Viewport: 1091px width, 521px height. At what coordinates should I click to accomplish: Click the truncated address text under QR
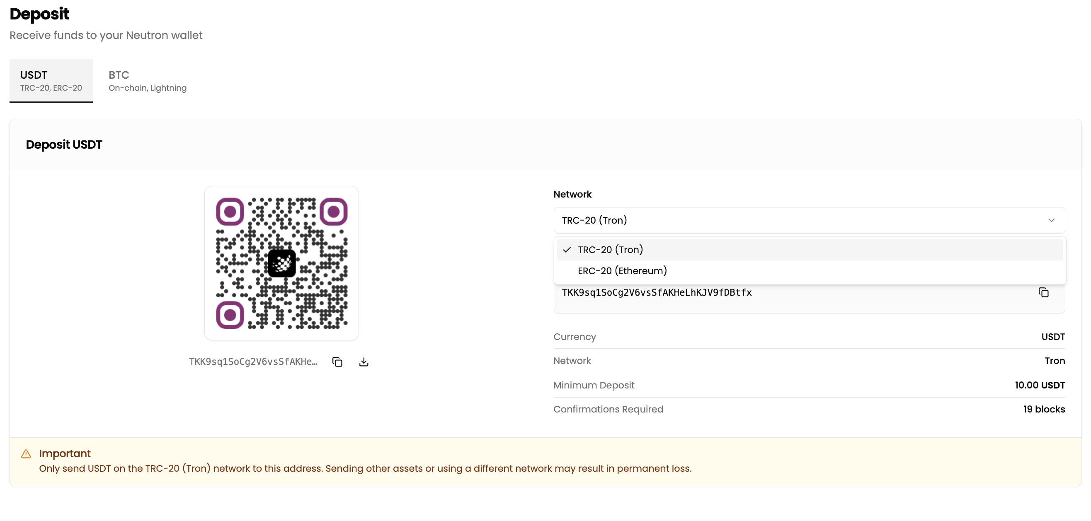pyautogui.click(x=253, y=362)
